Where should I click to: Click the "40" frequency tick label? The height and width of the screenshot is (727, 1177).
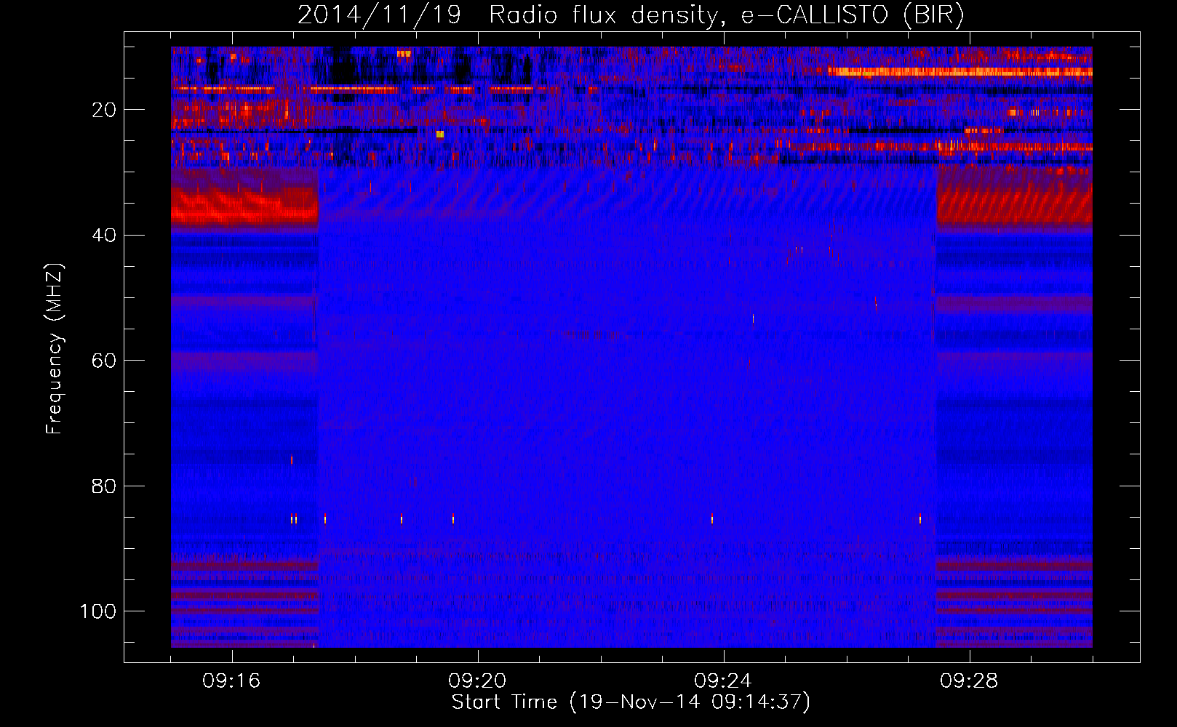(104, 236)
